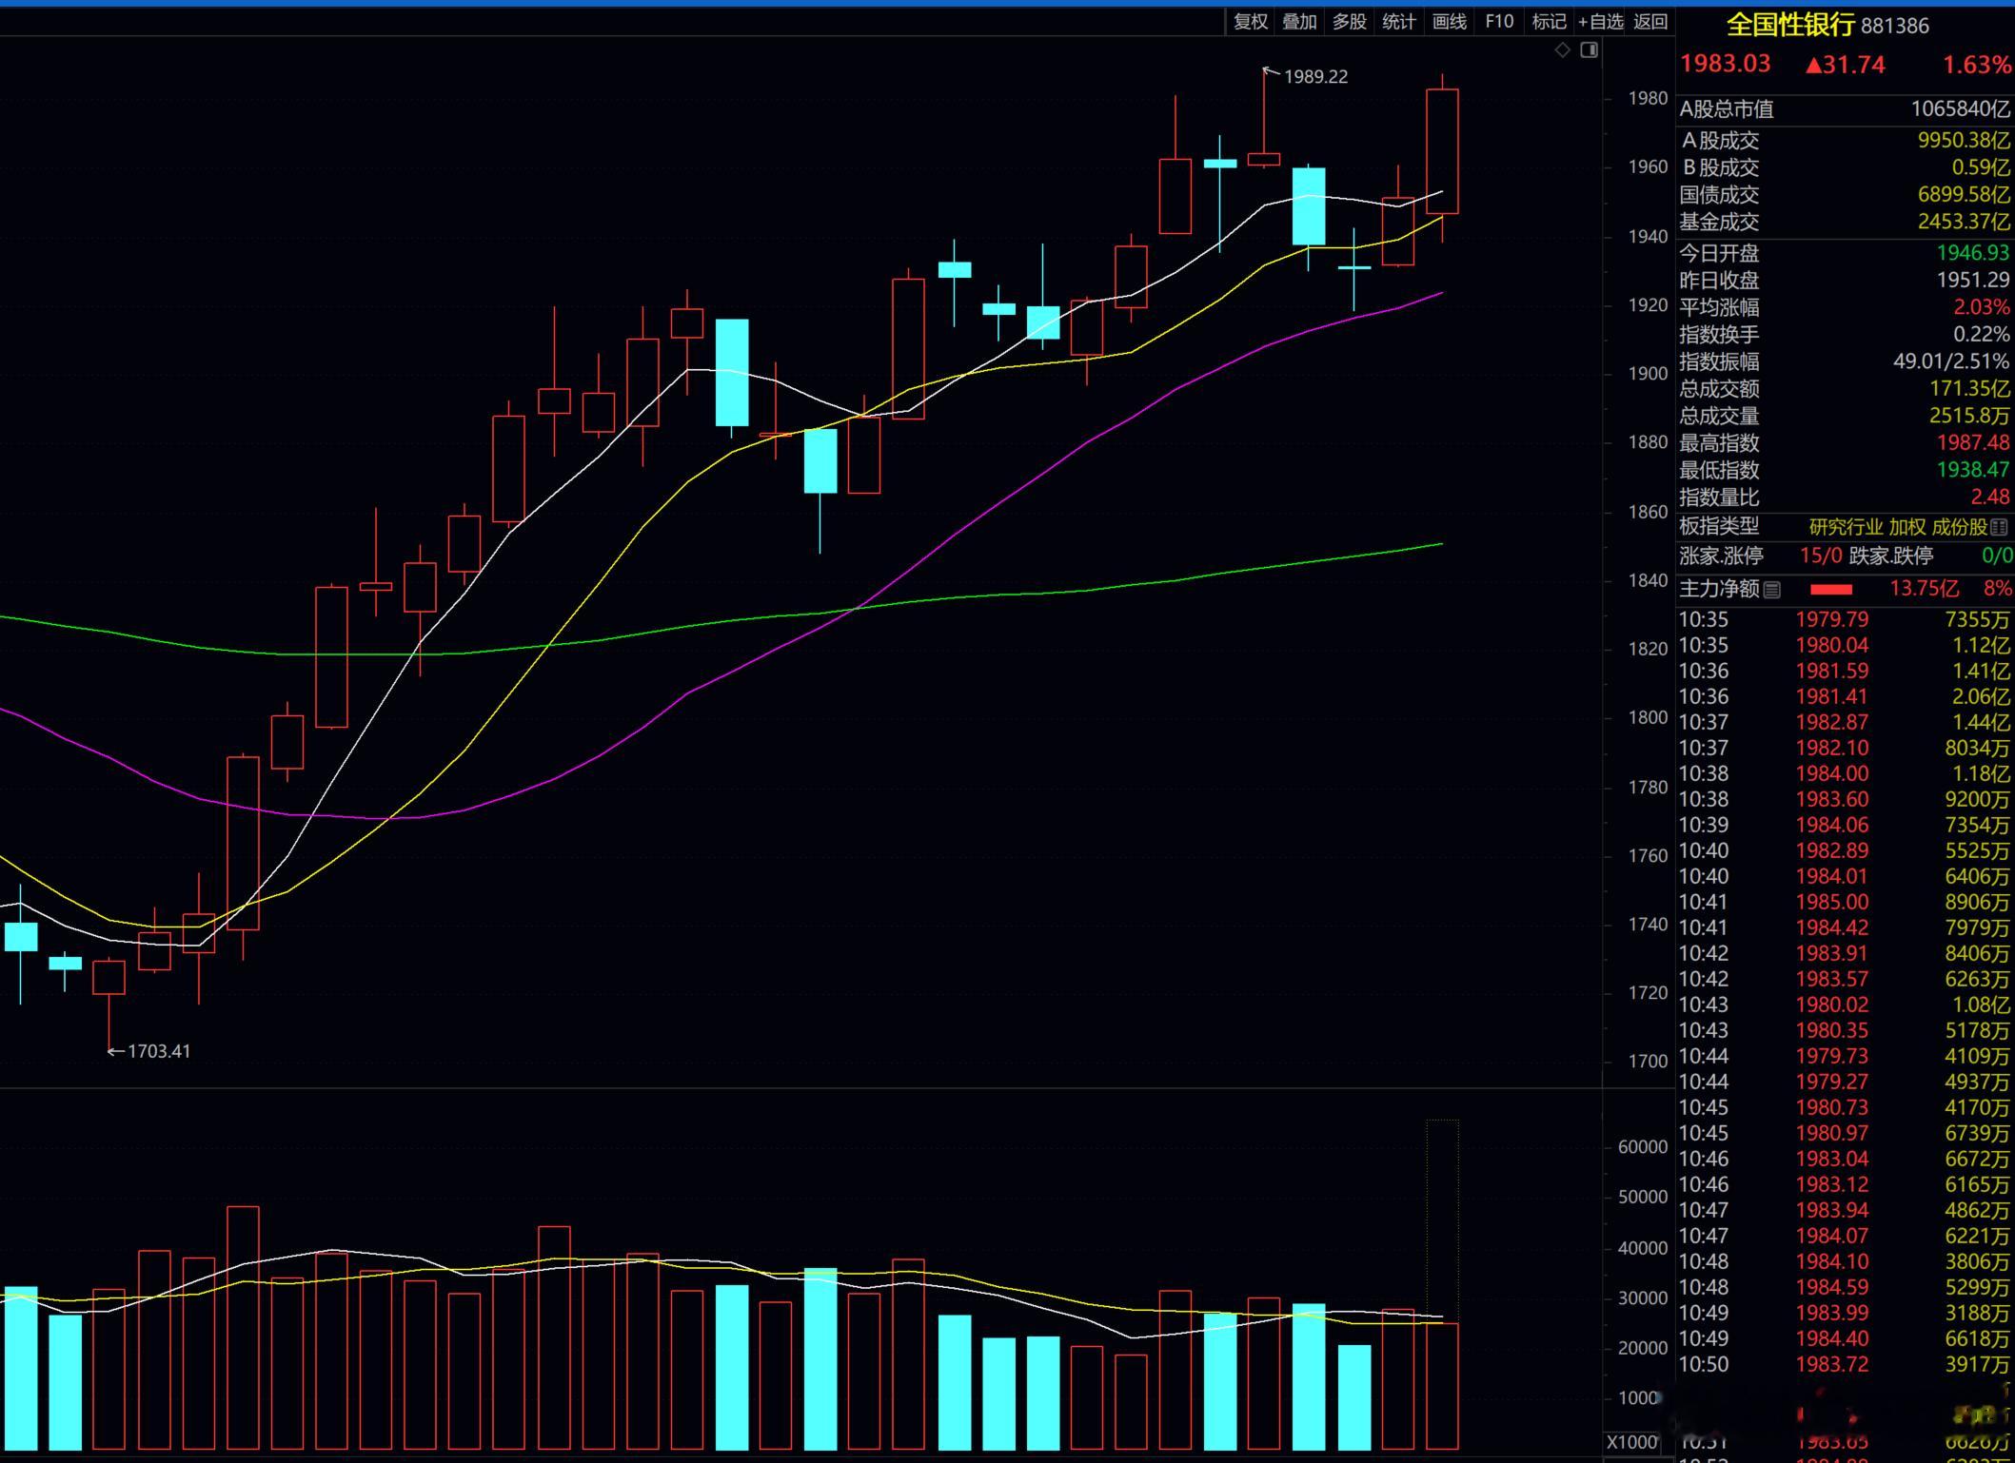2015x1463 pixels.
Task: Click the 研究行业 link
Action: (1846, 527)
